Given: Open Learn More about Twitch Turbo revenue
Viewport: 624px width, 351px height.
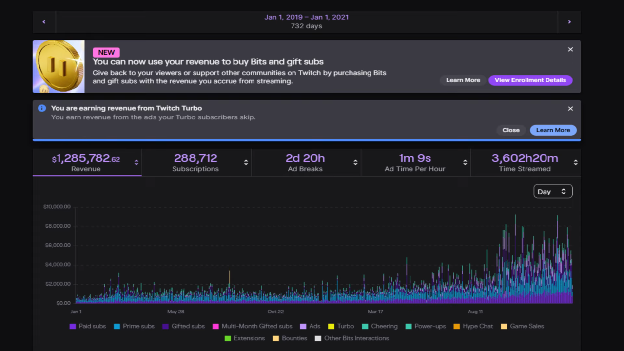Looking at the screenshot, I should (553, 130).
